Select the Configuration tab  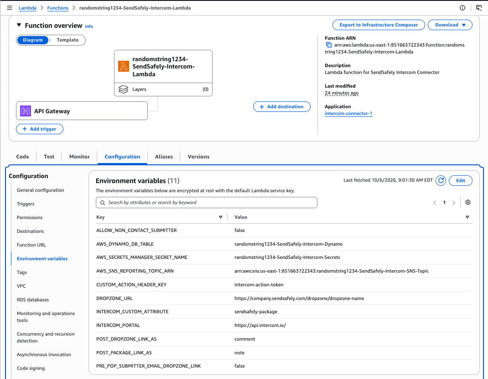coord(122,157)
